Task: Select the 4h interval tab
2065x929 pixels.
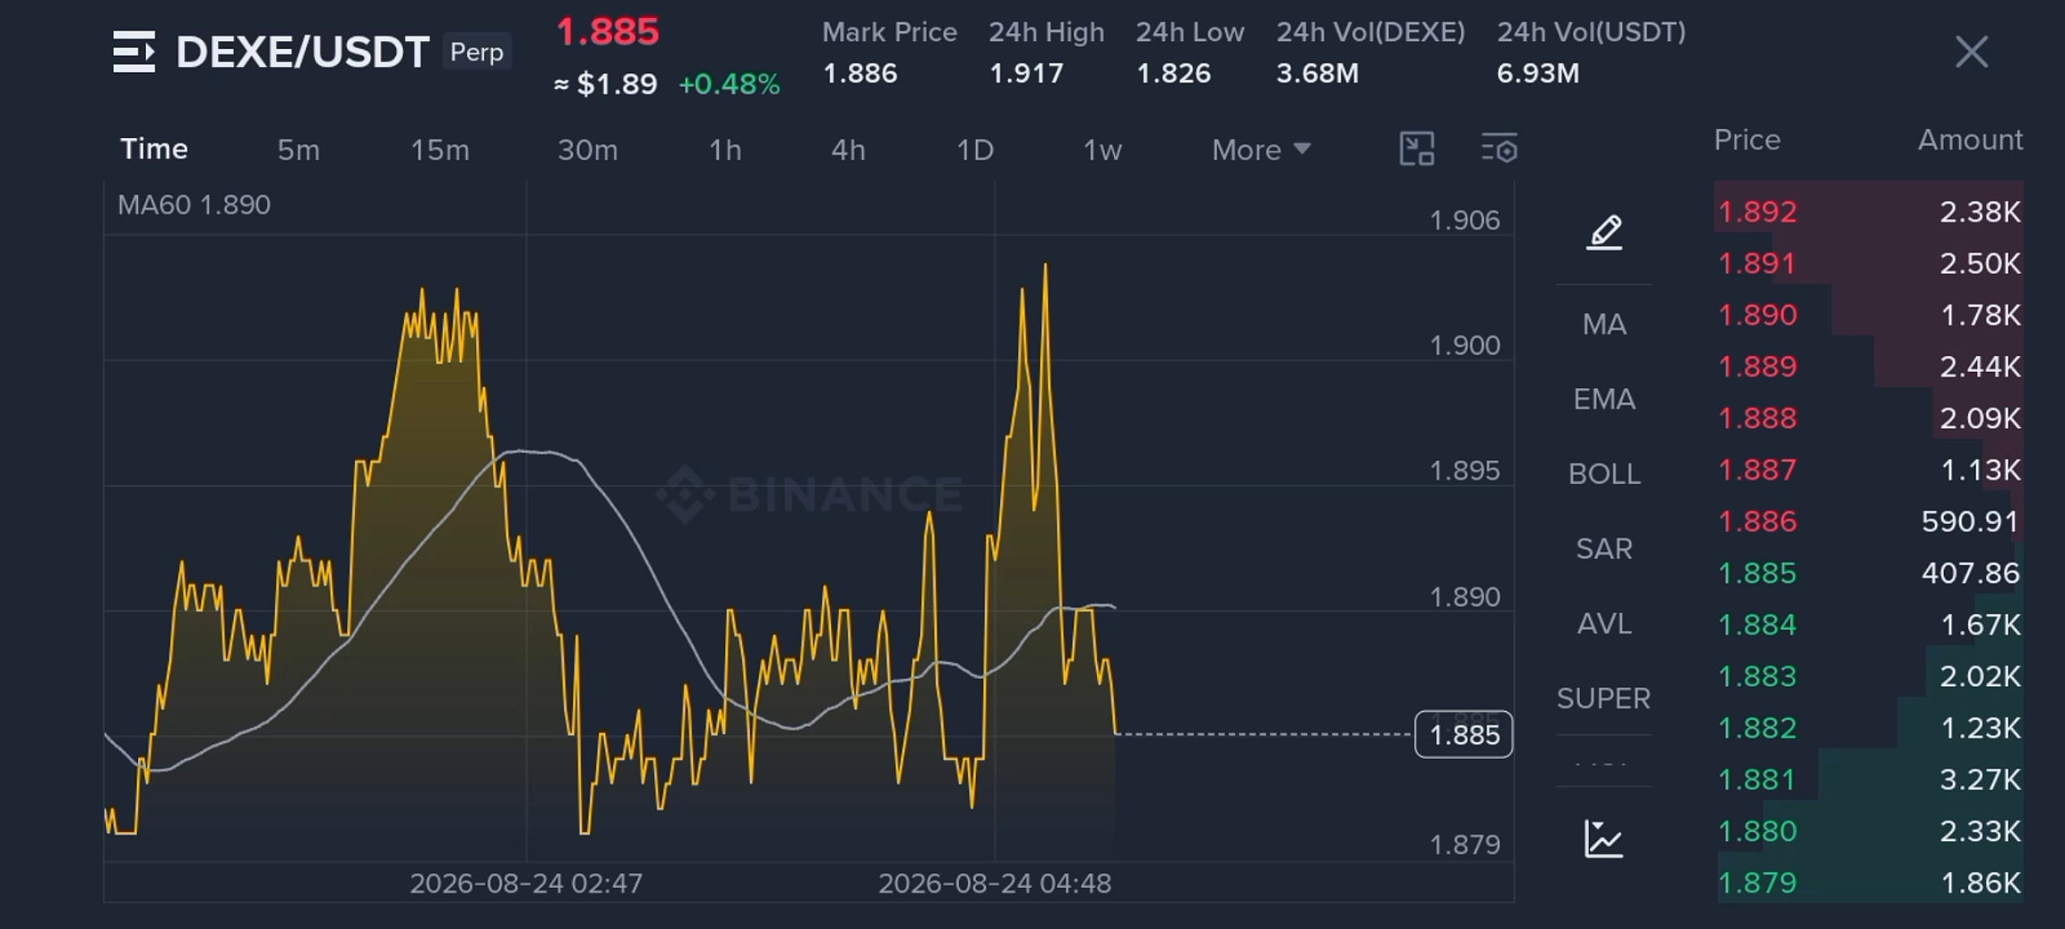Action: pos(849,150)
